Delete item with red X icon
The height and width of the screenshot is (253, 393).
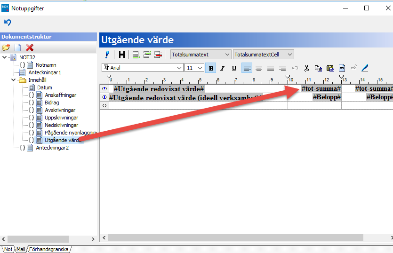pyautogui.click(x=30, y=47)
